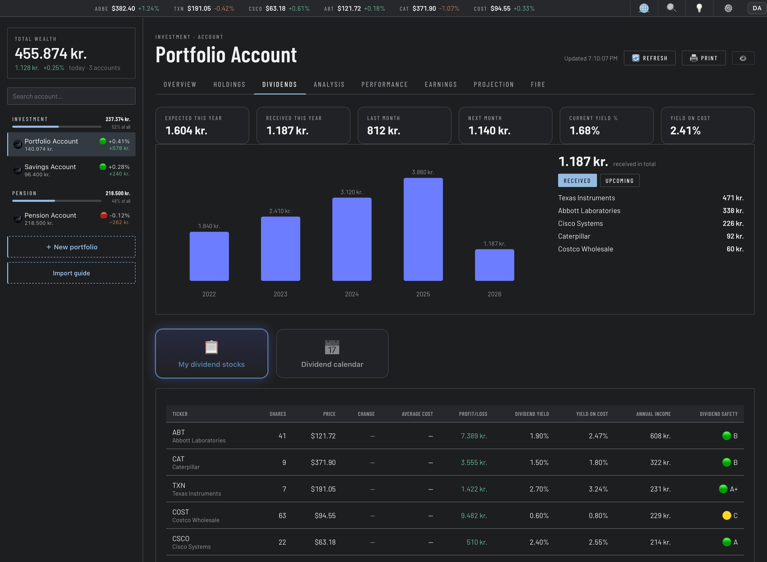Click the Yield on Cost card

pyautogui.click(x=707, y=125)
